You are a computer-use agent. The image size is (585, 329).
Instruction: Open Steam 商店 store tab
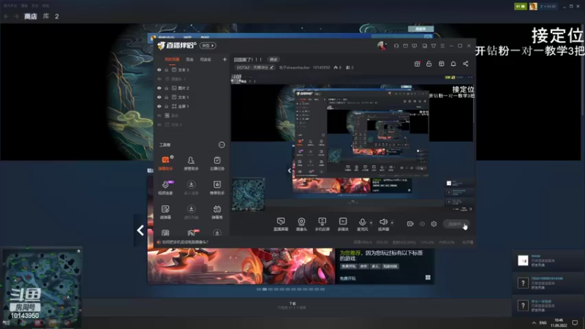31,16
